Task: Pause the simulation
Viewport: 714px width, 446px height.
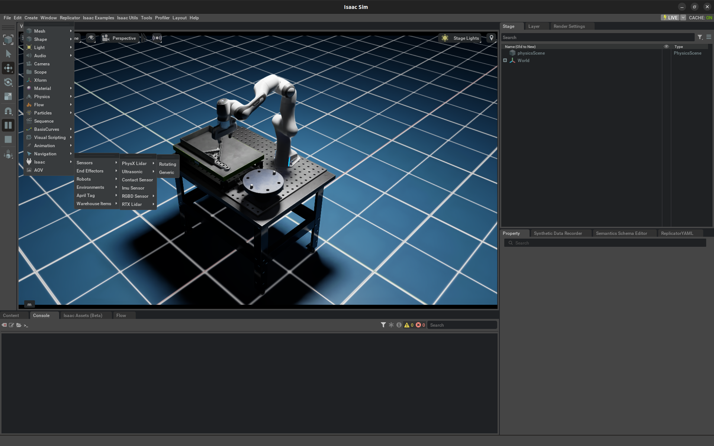Action: tap(8, 125)
